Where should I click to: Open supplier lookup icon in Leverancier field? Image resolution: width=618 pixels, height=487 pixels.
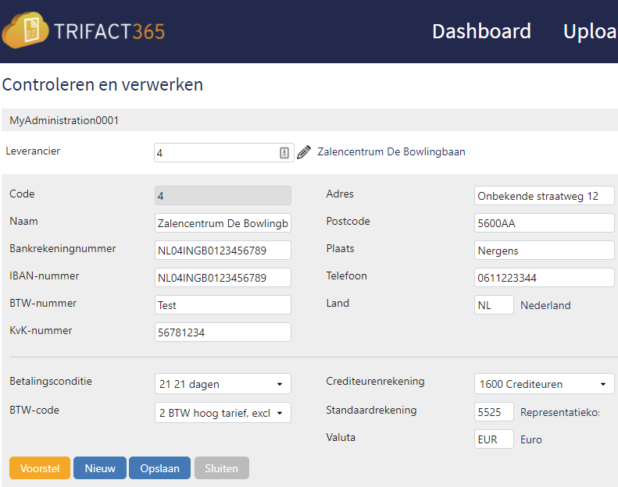click(x=284, y=153)
